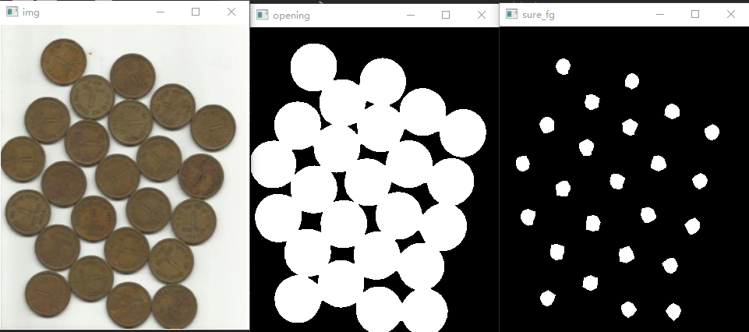
Task: Click the 'opening' window title text
Action: click(291, 16)
